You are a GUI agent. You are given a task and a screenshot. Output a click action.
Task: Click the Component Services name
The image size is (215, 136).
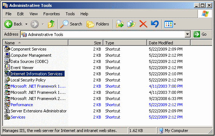[28, 49]
